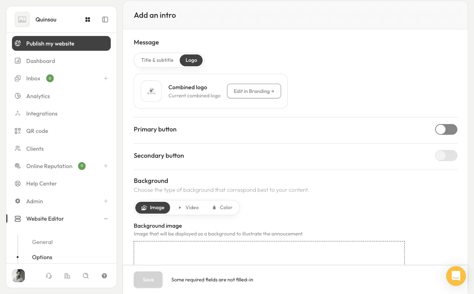Open the apps grid icon beside Quinsou
Viewport: 474px width, 294px height.
tap(88, 20)
